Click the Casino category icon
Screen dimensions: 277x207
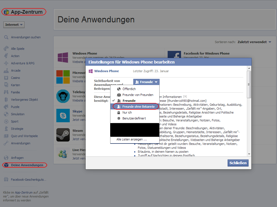tap(6, 78)
